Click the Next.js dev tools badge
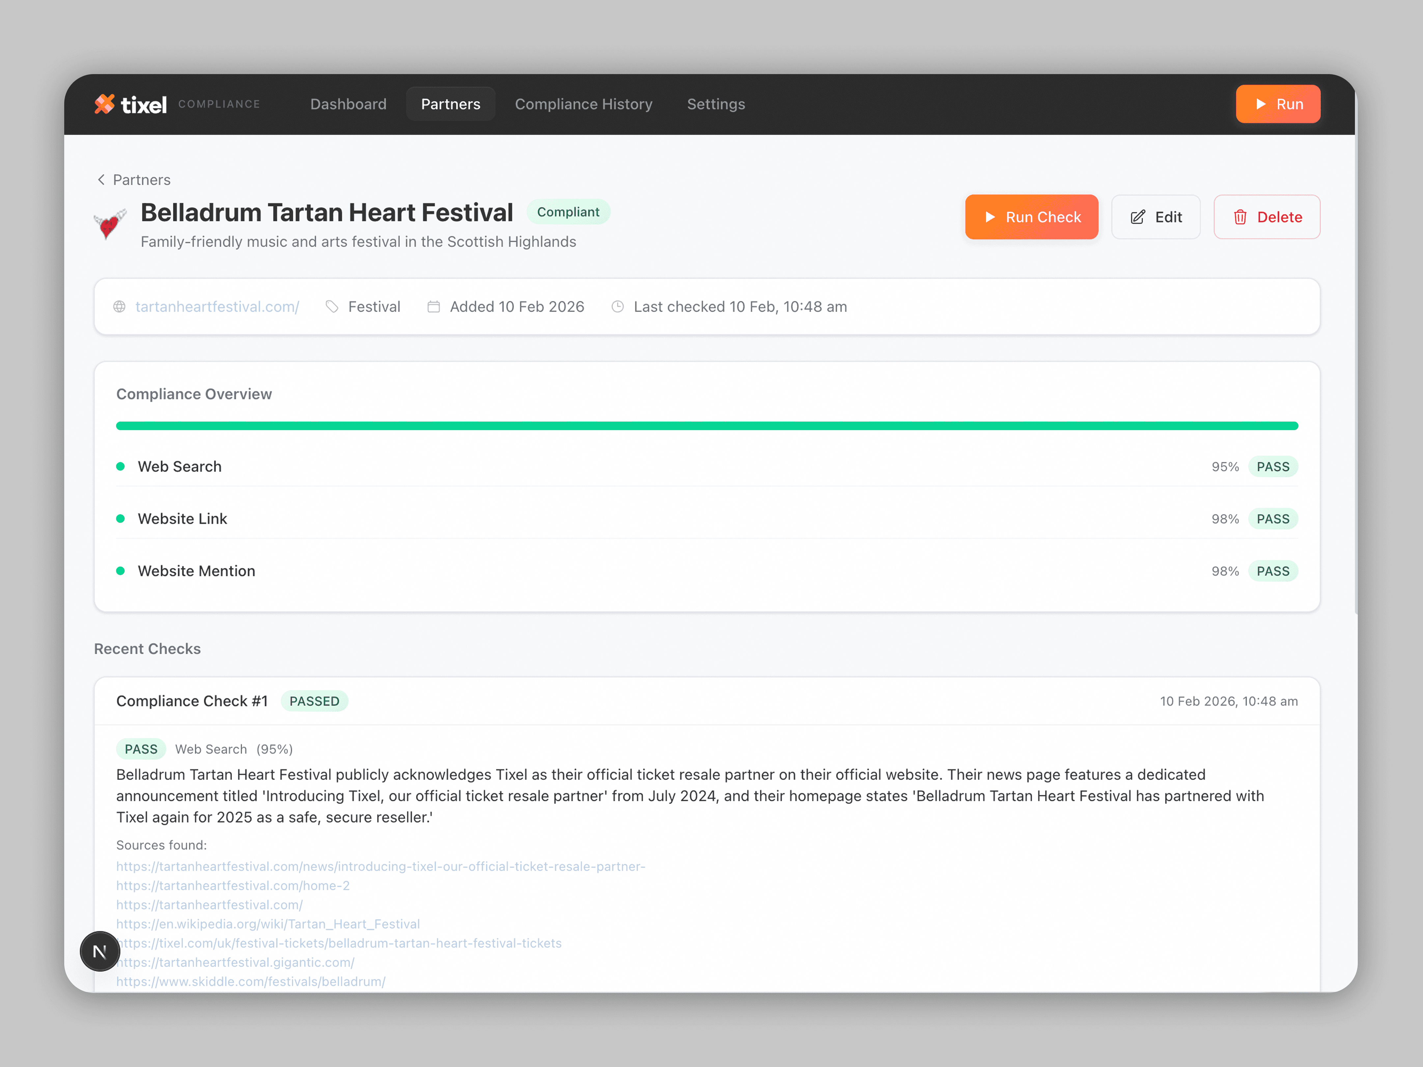Viewport: 1423px width, 1067px height. click(100, 951)
